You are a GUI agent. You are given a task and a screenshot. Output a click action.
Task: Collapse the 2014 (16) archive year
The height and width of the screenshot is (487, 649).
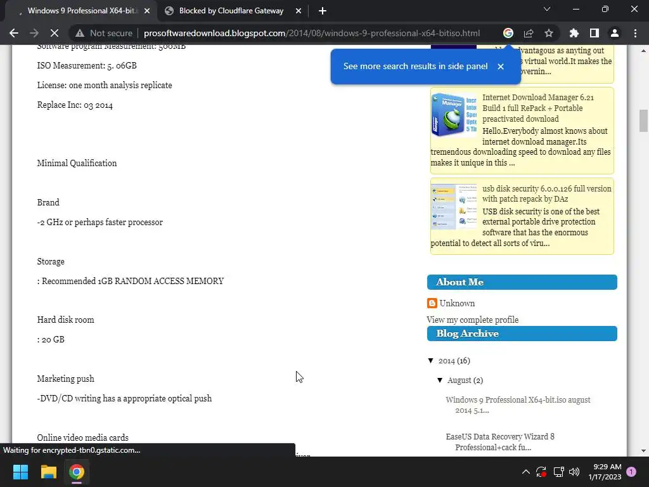431,361
